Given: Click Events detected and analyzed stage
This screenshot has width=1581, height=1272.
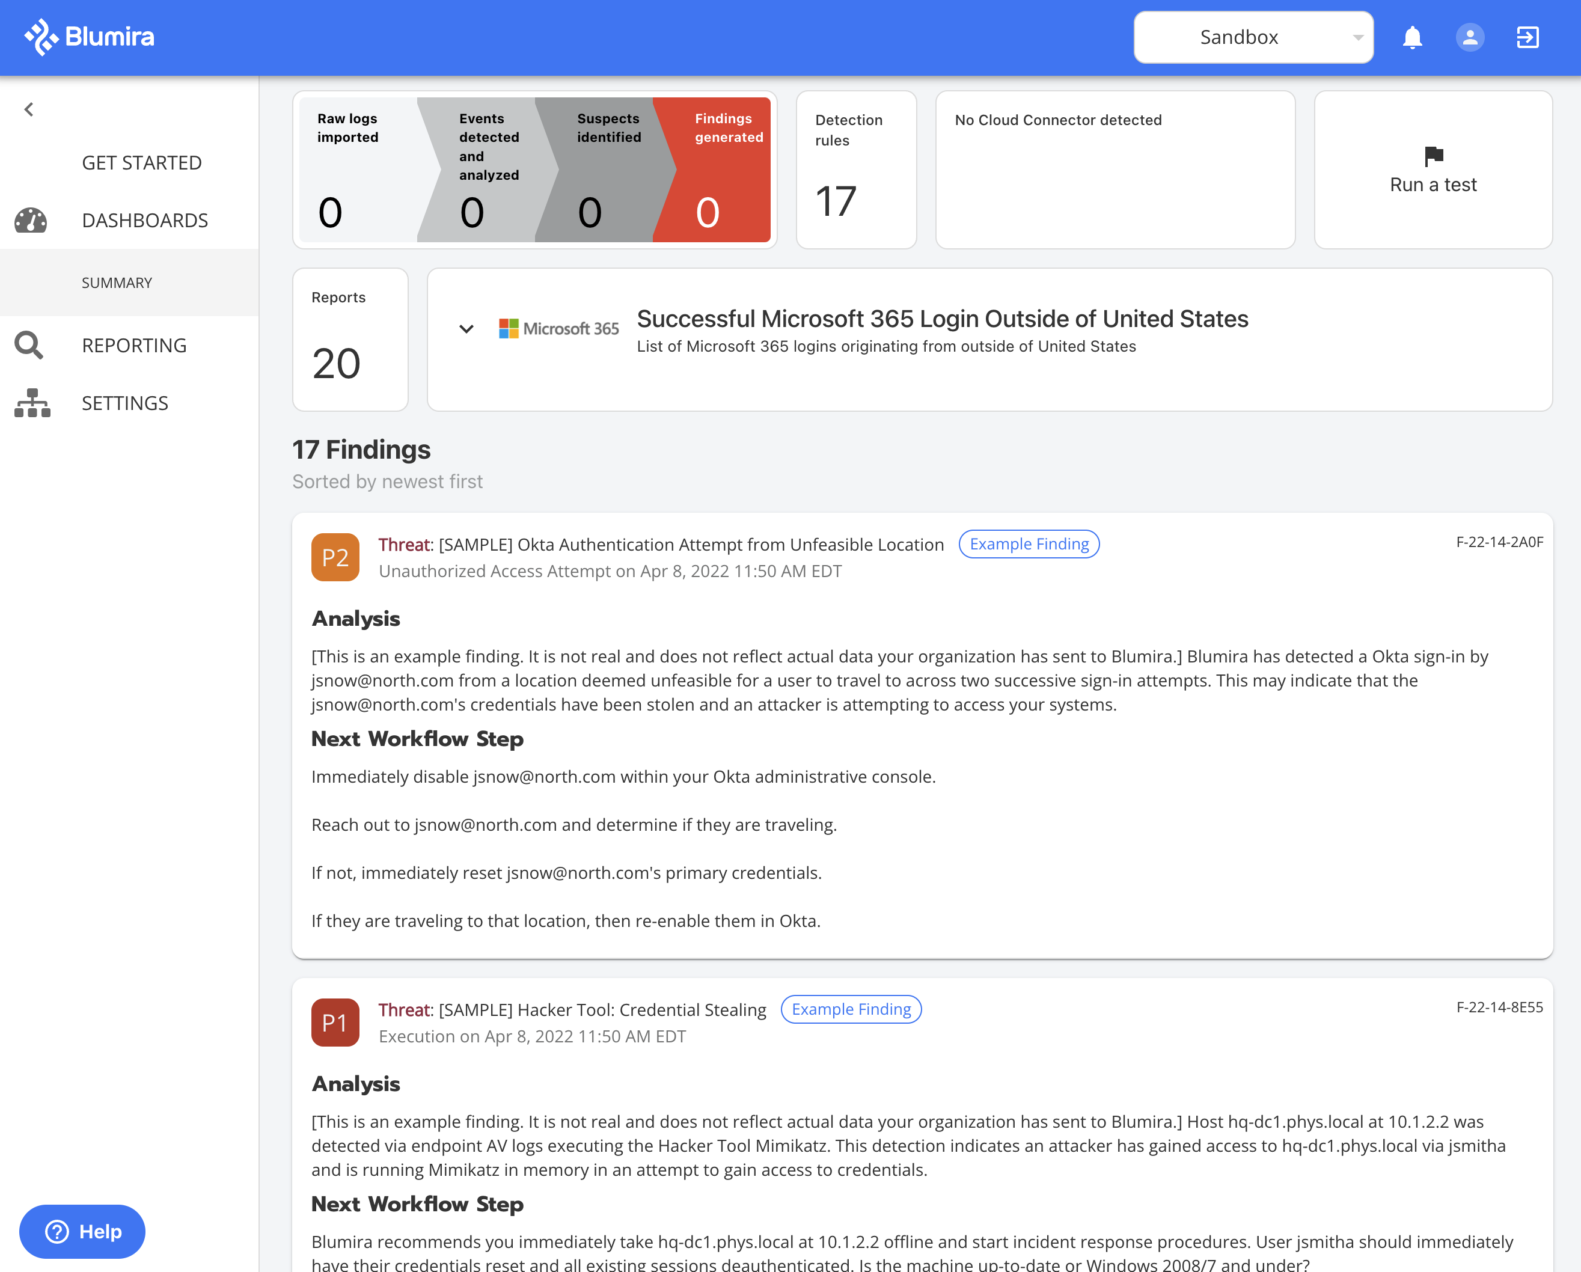Looking at the screenshot, I should click(484, 170).
